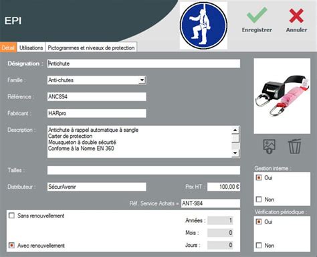Select Oui under Gestion interne

259,177
